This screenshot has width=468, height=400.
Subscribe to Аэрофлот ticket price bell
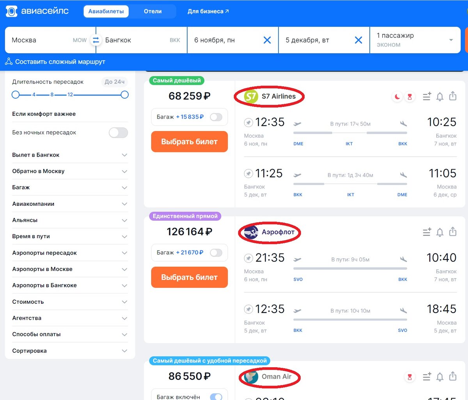pyautogui.click(x=440, y=232)
